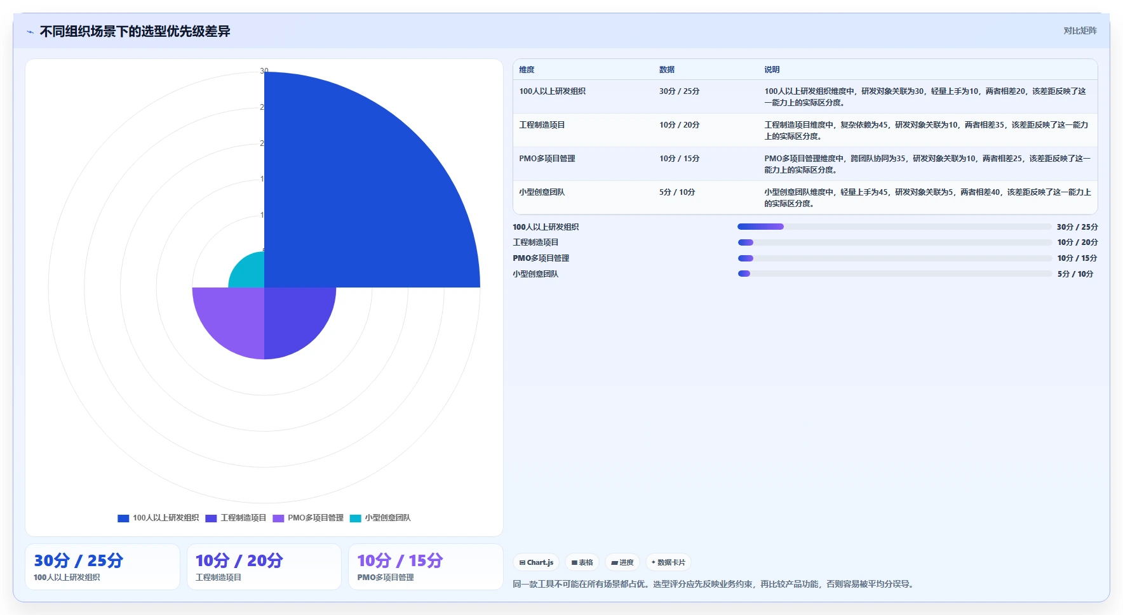This screenshot has width=1123, height=615.
Task: Click table value 10分 / 20分
Action: coord(679,125)
